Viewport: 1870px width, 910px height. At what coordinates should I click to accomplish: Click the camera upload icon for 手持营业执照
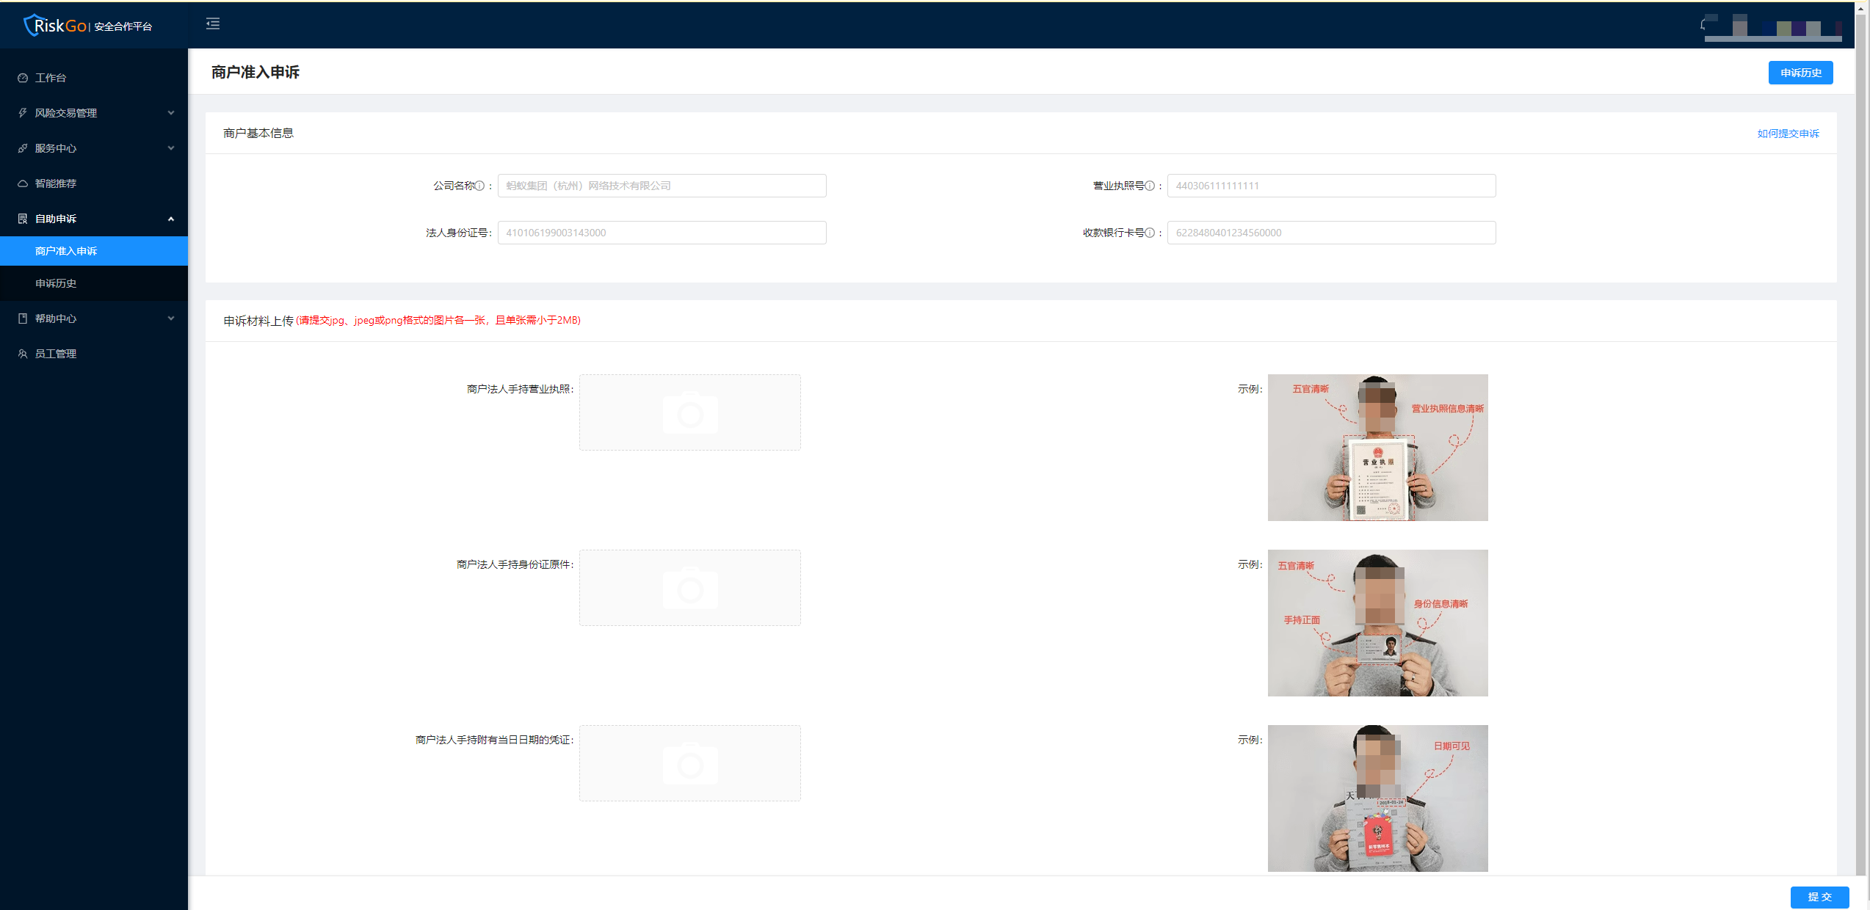(689, 412)
